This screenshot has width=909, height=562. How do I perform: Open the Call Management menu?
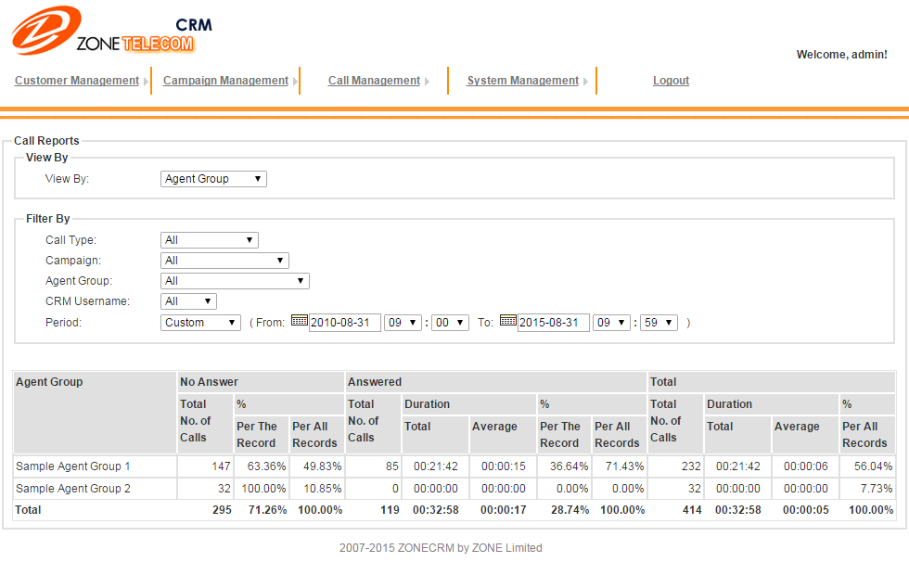pos(374,81)
